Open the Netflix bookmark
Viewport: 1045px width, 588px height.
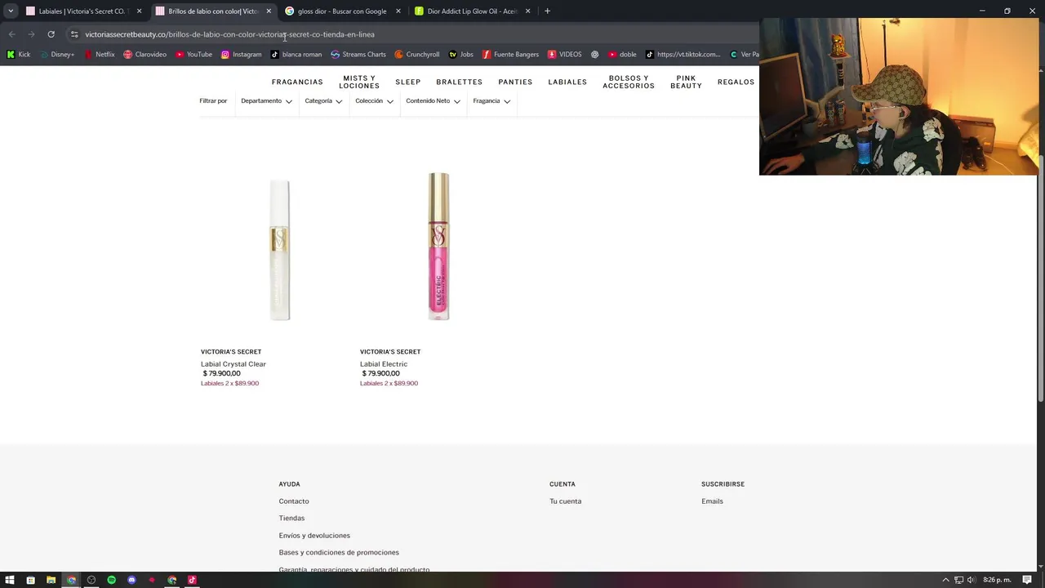[x=100, y=55]
